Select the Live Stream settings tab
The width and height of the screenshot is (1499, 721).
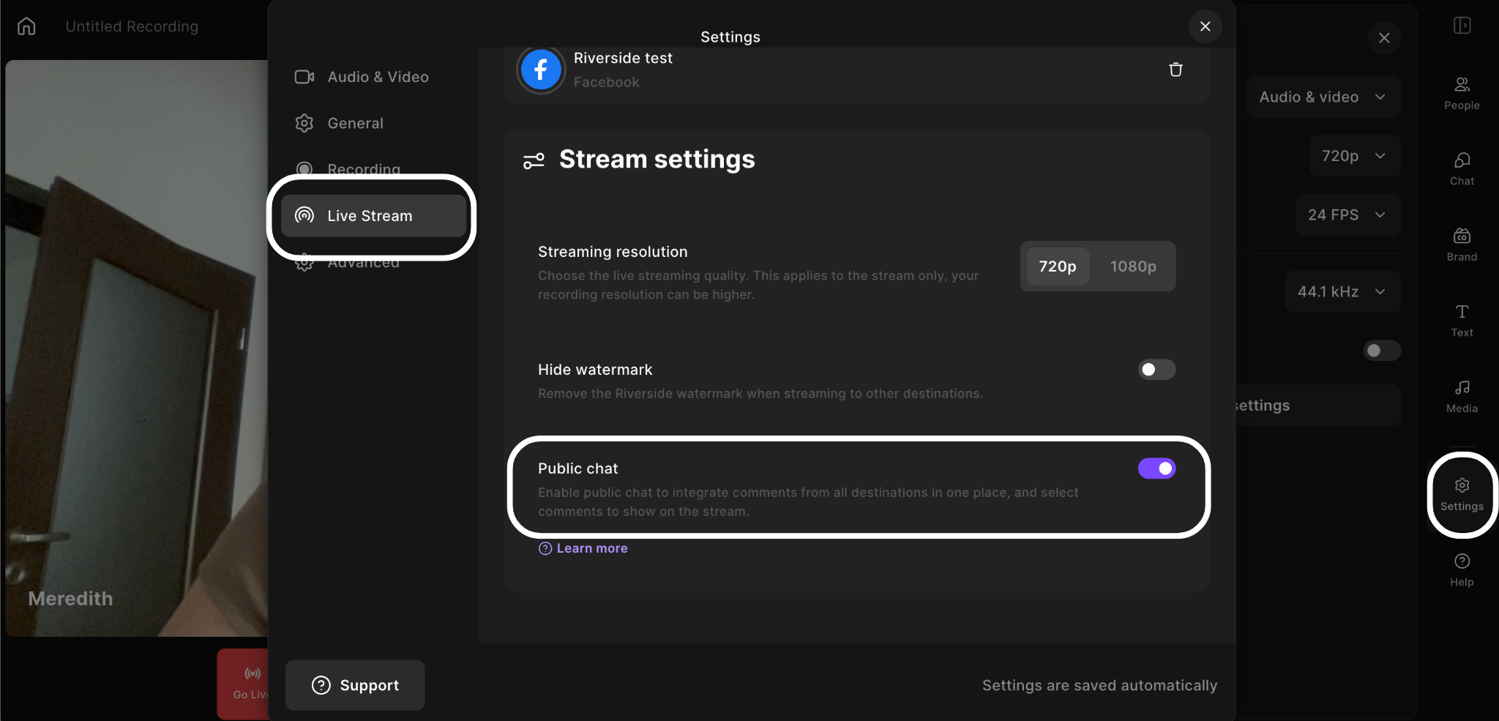pyautogui.click(x=373, y=216)
